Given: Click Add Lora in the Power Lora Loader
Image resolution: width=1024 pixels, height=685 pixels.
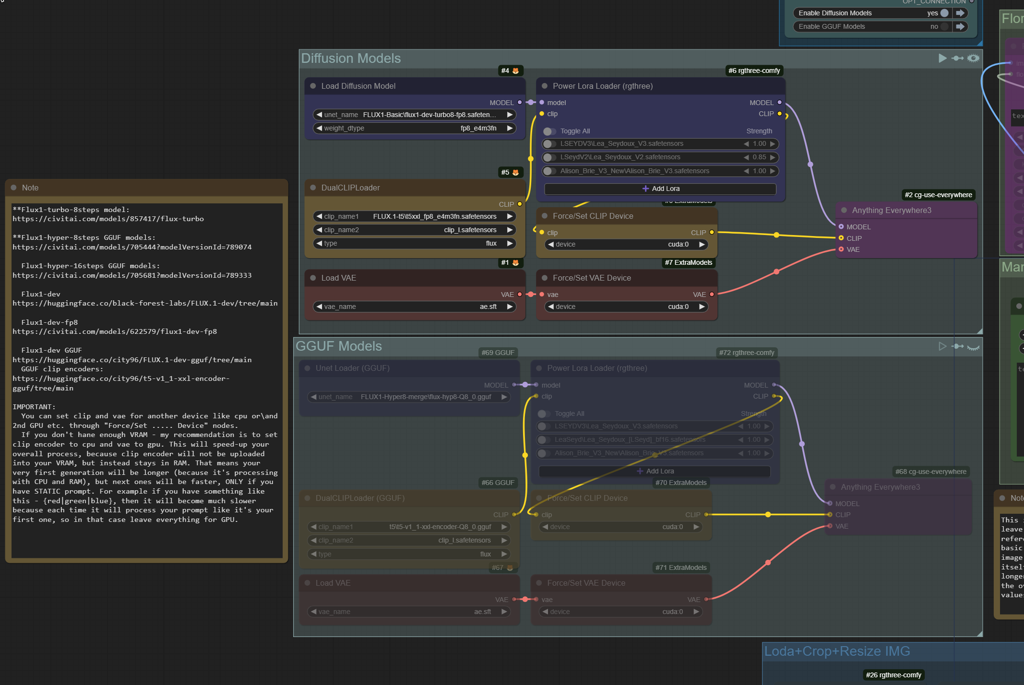Looking at the screenshot, I should [x=660, y=189].
